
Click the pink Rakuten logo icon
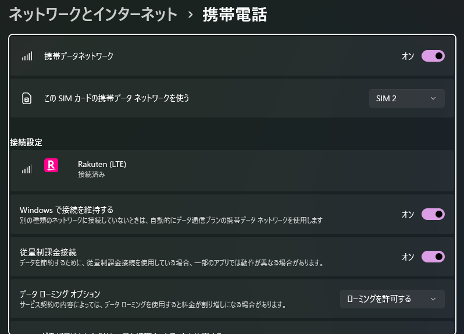[x=51, y=166]
